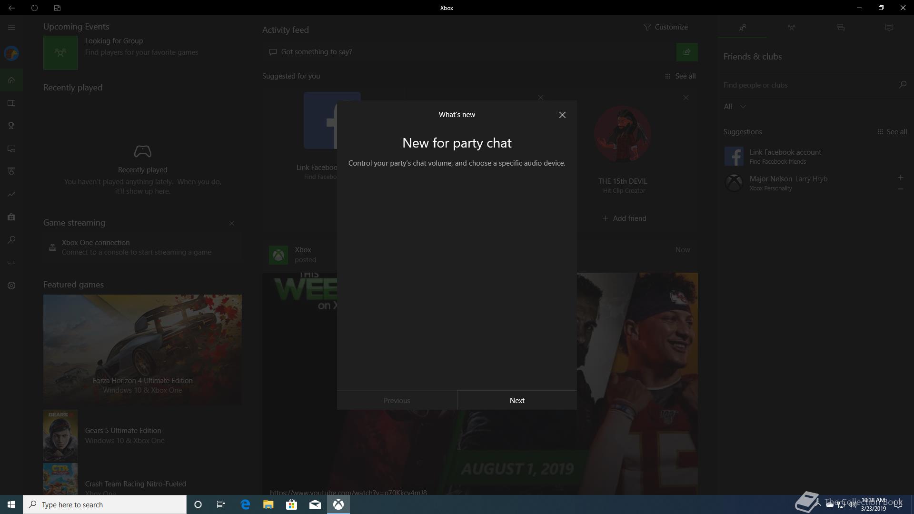Screen dimensions: 914x514
Task: Launch Microsoft Edge from the taskbar
Action: [x=245, y=504]
